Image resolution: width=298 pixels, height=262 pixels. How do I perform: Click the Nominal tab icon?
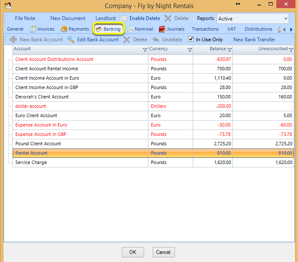[130, 29]
